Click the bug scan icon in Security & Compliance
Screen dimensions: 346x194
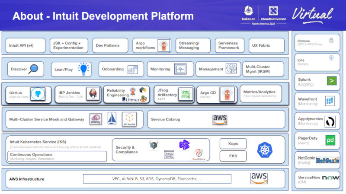[169, 154]
